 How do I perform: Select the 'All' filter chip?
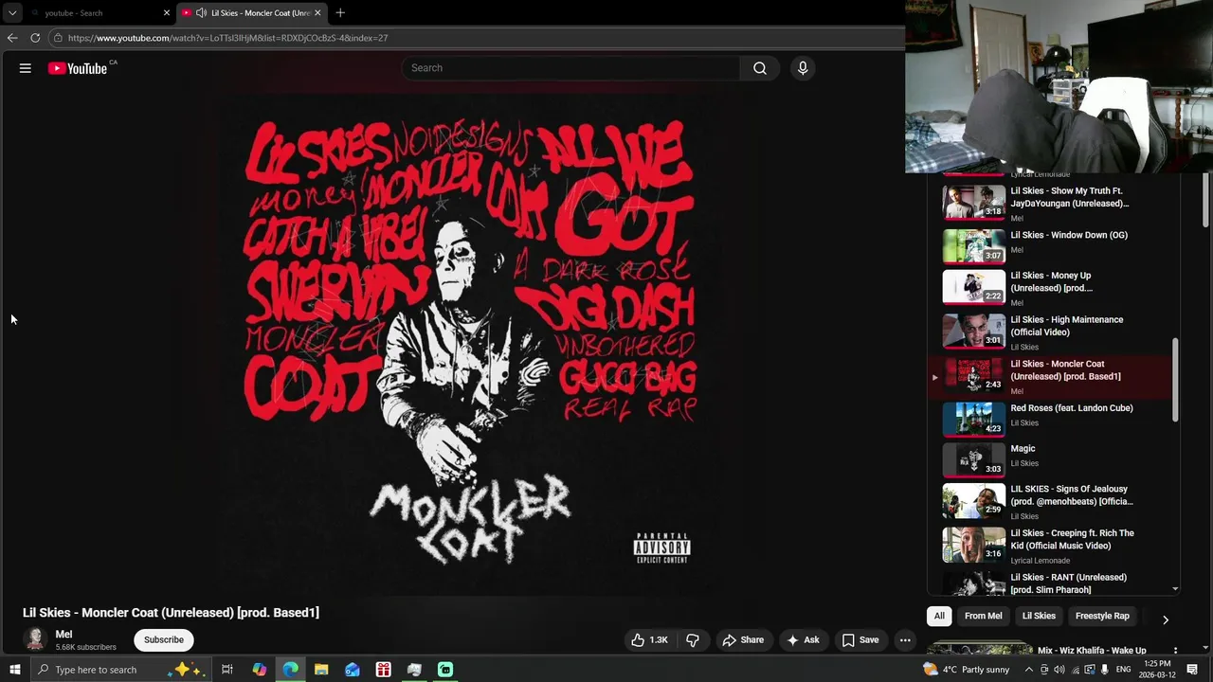click(939, 616)
